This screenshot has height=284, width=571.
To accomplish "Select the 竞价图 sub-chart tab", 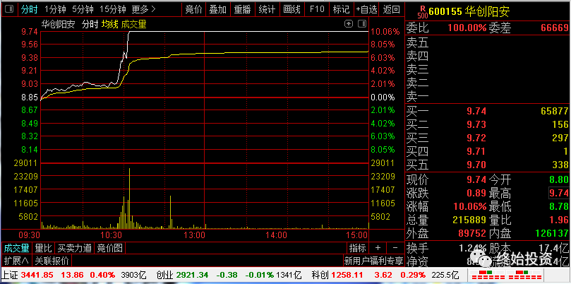I will tap(109, 248).
